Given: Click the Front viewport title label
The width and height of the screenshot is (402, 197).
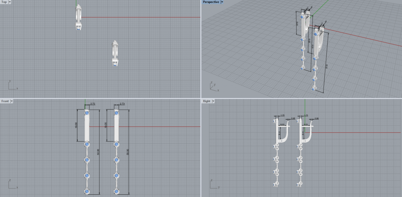Looking at the screenshot, I should click(x=5, y=101).
